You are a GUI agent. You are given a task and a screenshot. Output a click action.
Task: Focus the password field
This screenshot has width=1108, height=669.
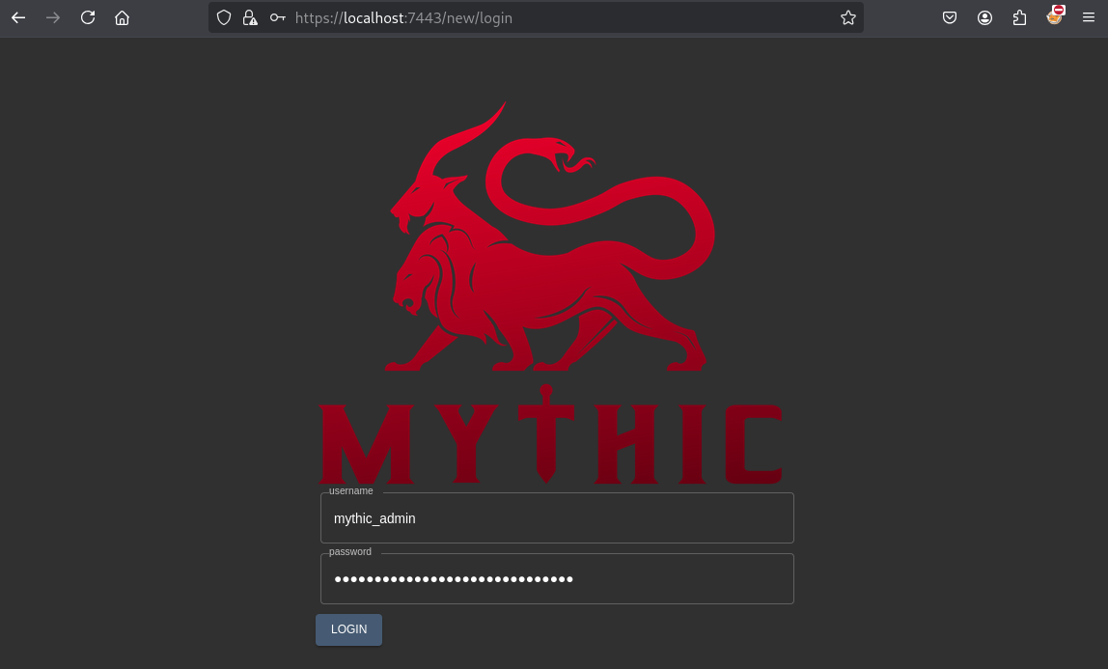557,579
